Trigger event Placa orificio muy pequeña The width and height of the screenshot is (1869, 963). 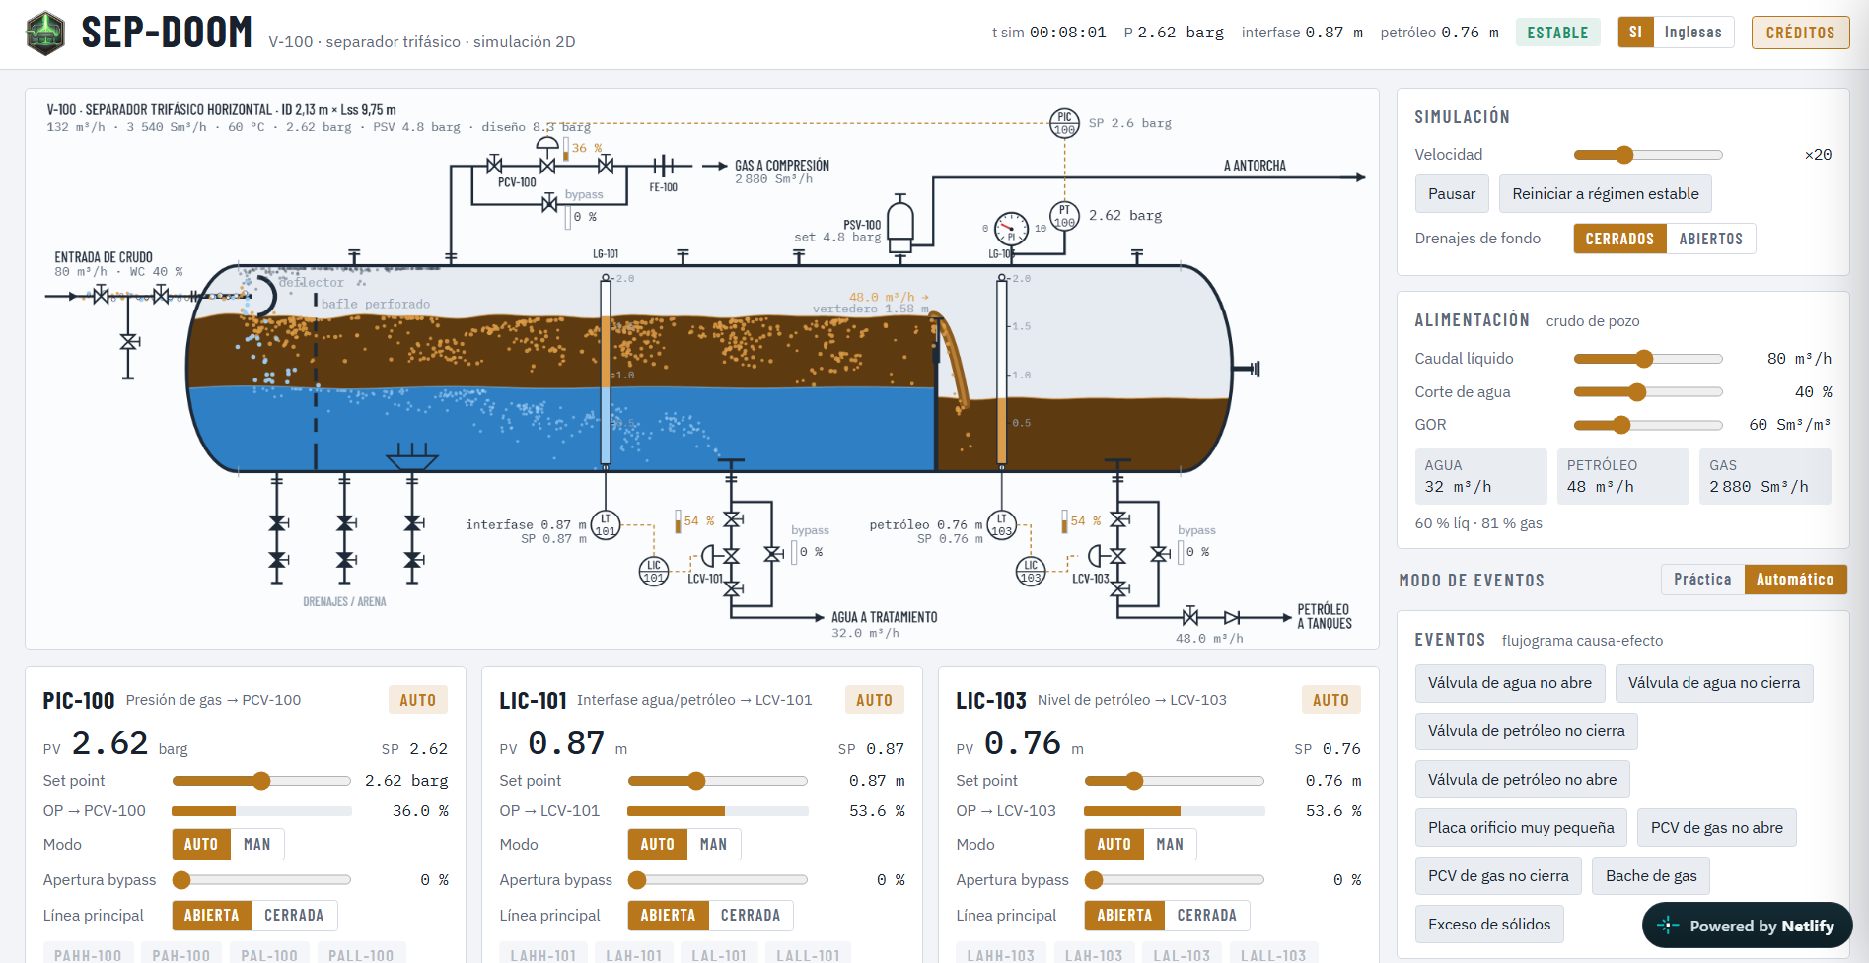click(1521, 828)
